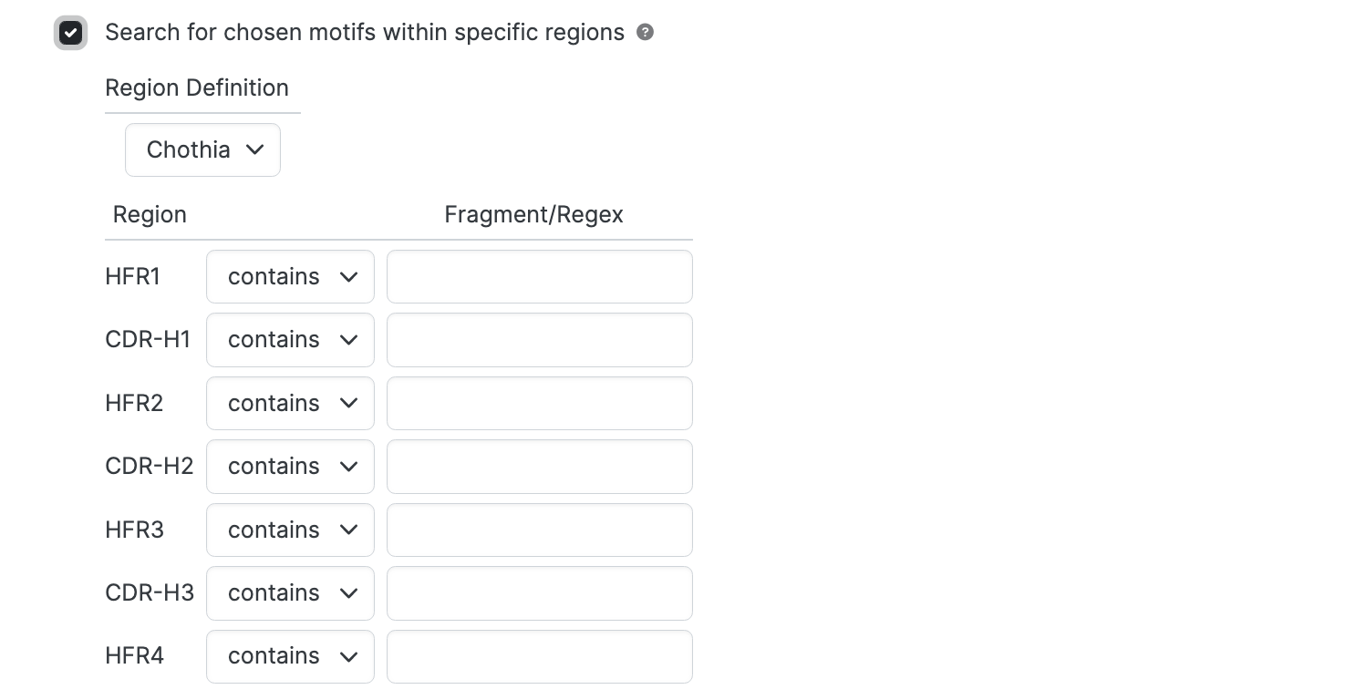Focus the HFR4 fragment/regex input field
Image resolution: width=1366 pixels, height=700 pixels.
coord(540,656)
